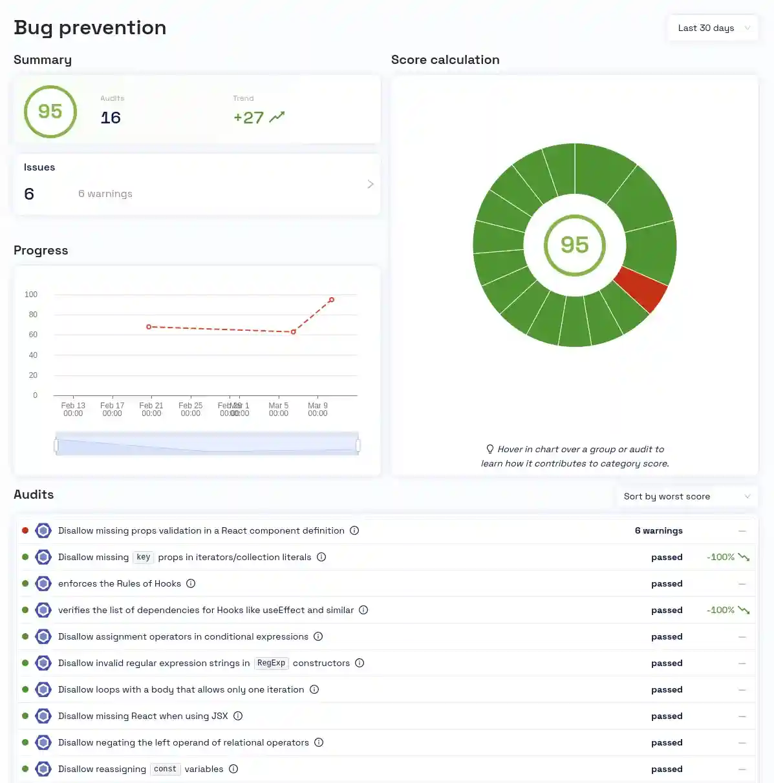Open the Sort by worst score dropdown

(687, 496)
